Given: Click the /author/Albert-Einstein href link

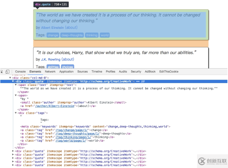Looking at the screenshot, I should coord(55,106).
